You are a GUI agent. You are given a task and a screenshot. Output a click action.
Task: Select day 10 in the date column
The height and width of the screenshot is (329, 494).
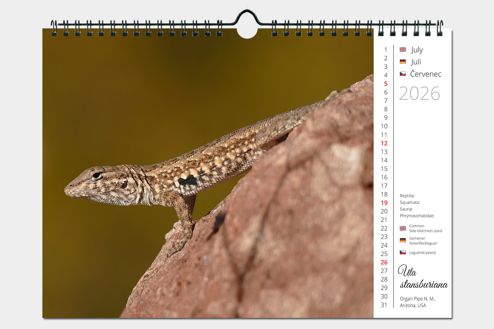pos(384,126)
